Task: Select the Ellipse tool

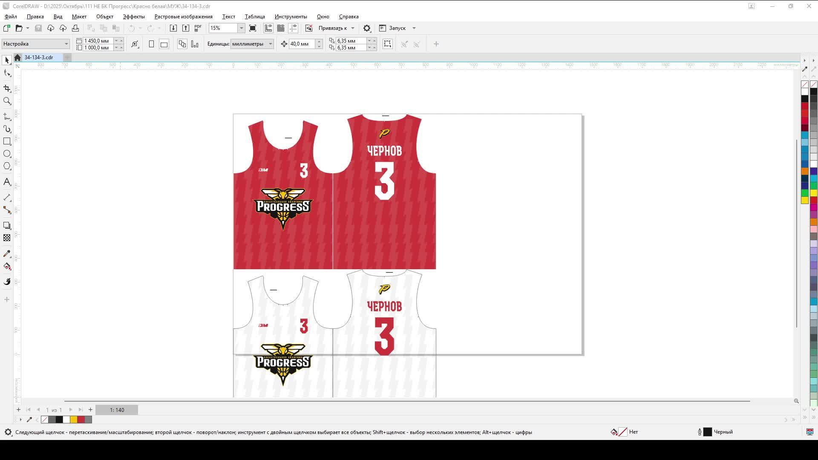Action: click(x=7, y=154)
